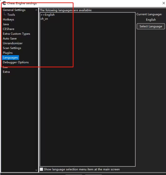Viewport: 166px width, 175px height.
Task: Go to Plugins settings
Action: click(8, 53)
